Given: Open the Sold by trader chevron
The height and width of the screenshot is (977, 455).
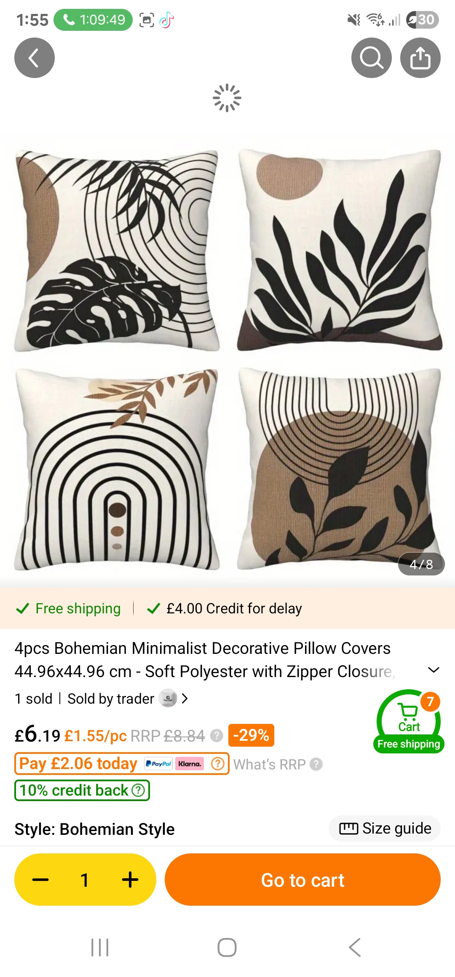Looking at the screenshot, I should click(x=185, y=699).
